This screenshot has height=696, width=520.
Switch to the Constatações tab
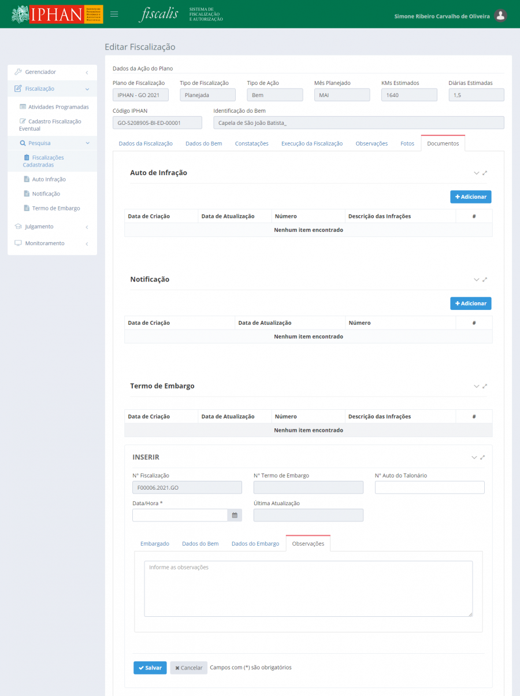tap(251, 143)
